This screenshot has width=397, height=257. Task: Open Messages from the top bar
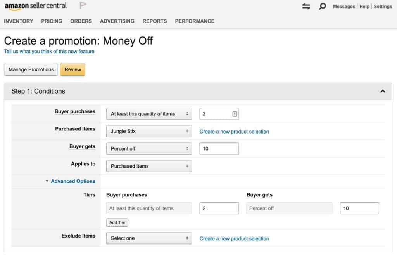(344, 6)
